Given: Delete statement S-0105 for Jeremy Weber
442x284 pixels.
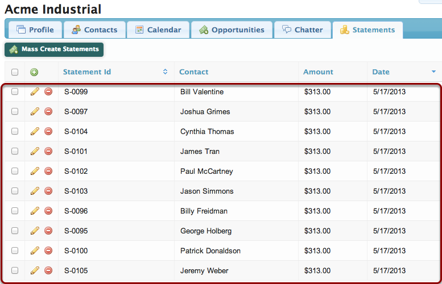Looking at the screenshot, I should (x=48, y=270).
